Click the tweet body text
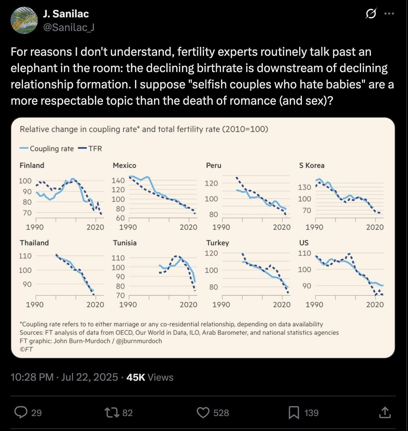Image resolution: width=408 pixels, height=431 pixels. tap(202, 76)
